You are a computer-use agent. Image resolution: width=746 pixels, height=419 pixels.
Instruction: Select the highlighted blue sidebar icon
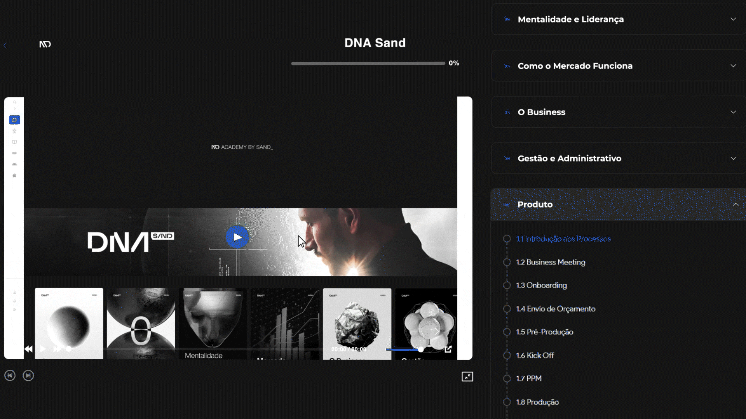(15, 120)
